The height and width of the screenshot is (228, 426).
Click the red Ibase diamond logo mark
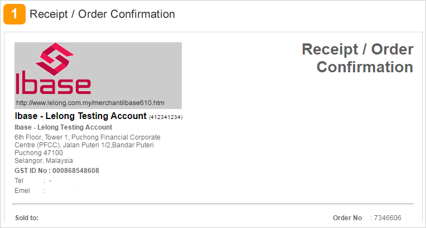55,59
